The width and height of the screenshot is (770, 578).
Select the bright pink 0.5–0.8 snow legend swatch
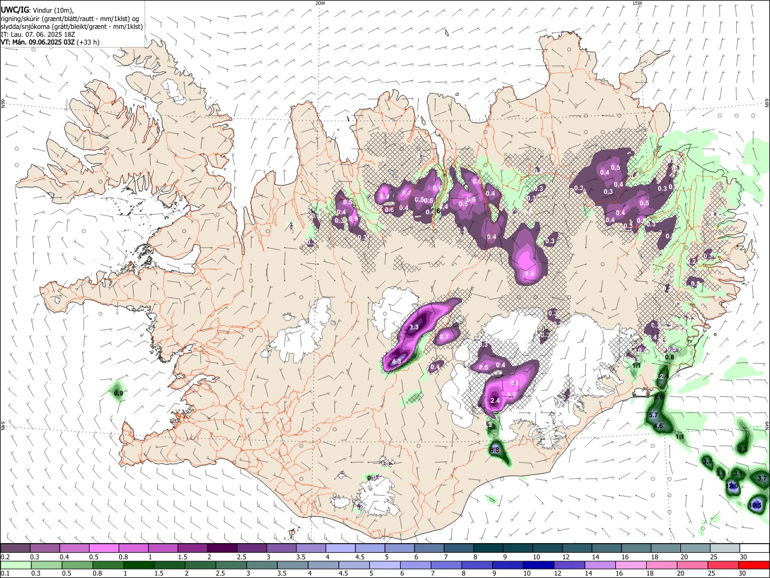pos(104,548)
